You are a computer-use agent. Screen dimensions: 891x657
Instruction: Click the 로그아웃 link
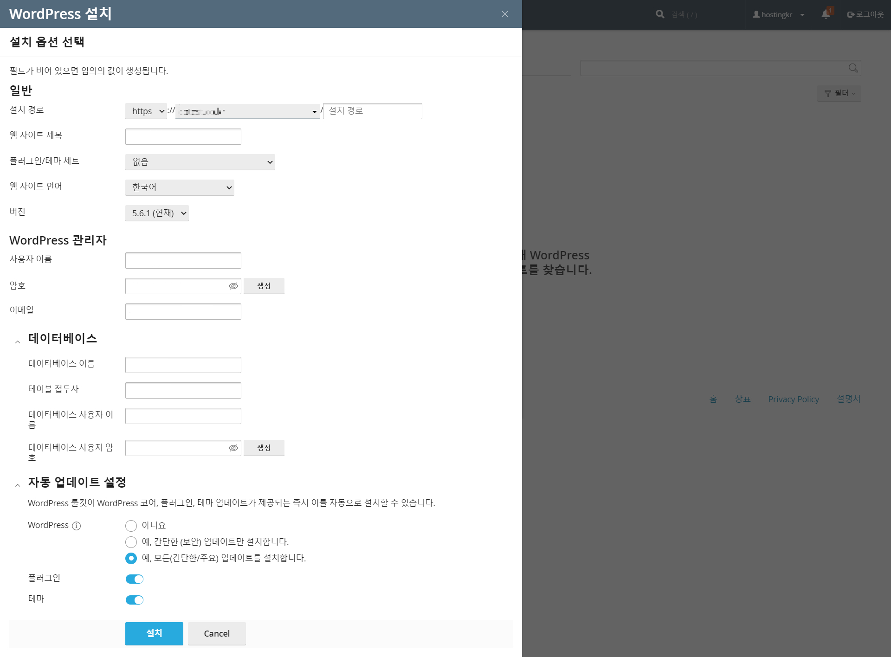tap(865, 14)
